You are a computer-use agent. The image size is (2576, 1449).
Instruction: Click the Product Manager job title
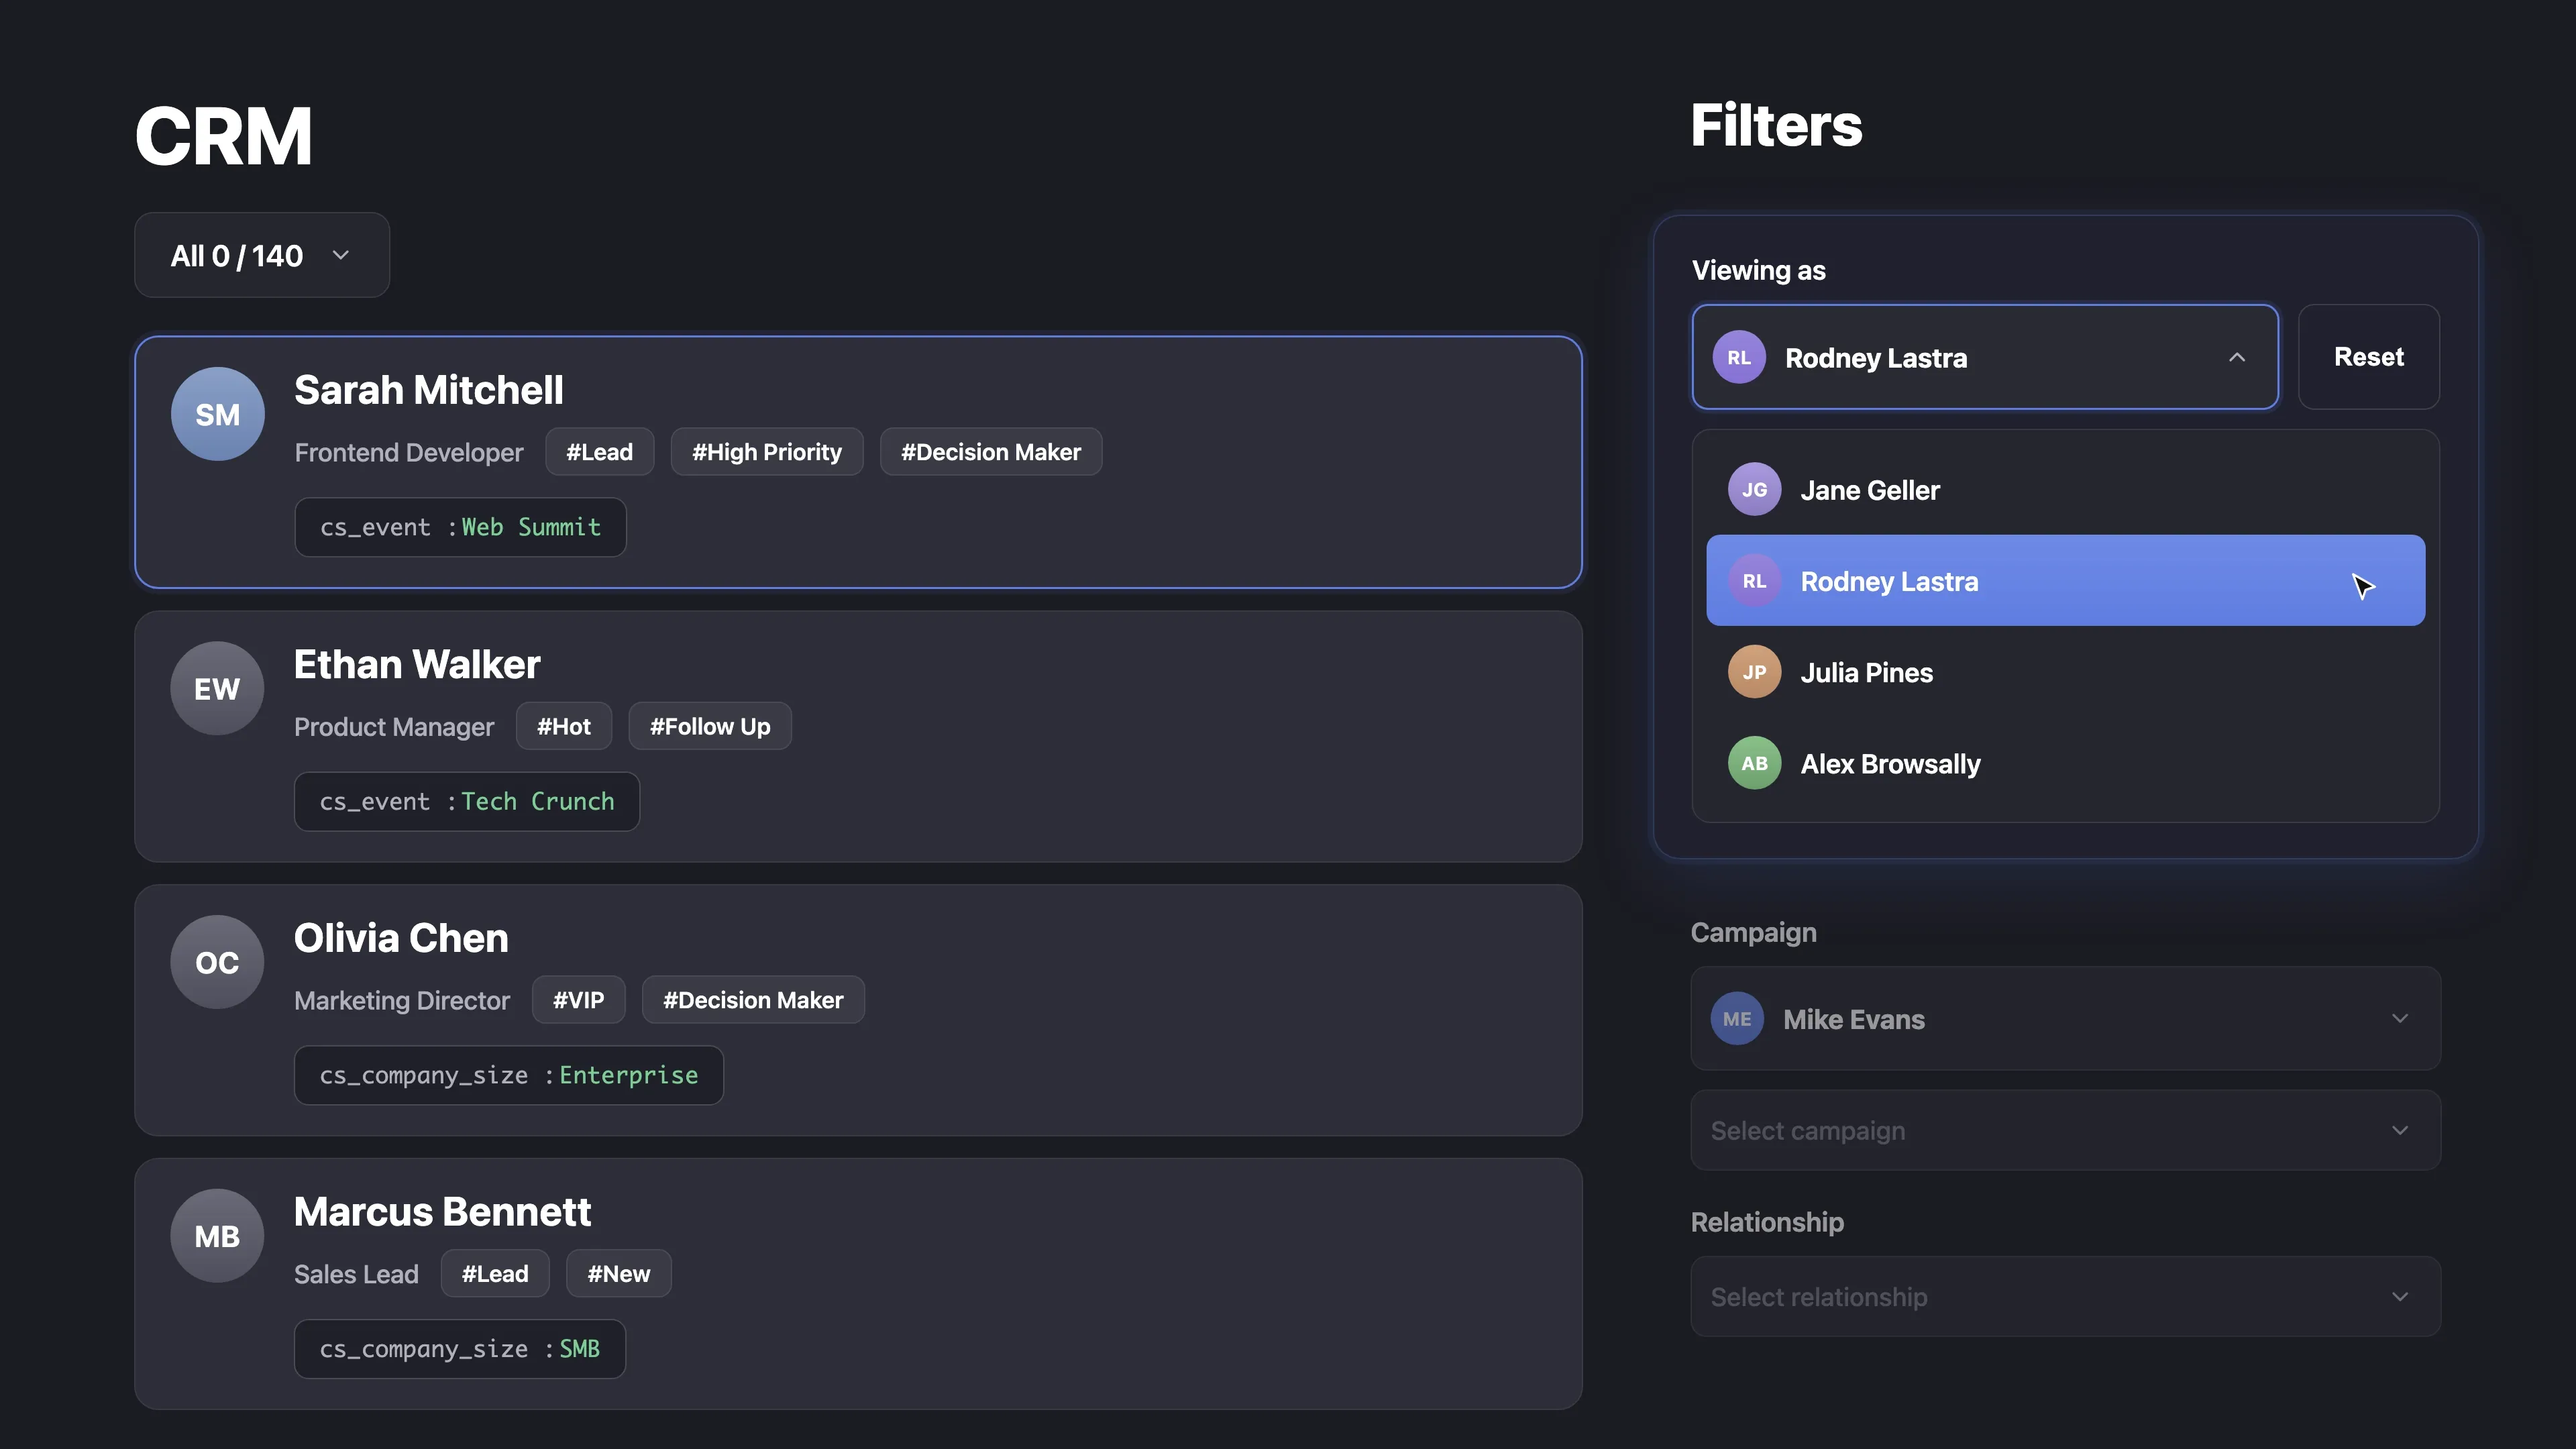pyautogui.click(x=394, y=727)
